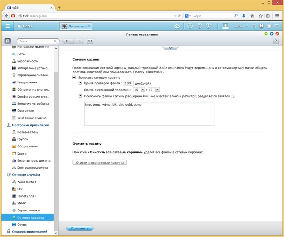
Task: Click browser back button
Action: 6,16
